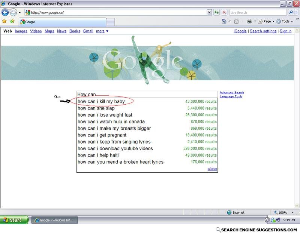Click the Windows Start button

click(14, 220)
